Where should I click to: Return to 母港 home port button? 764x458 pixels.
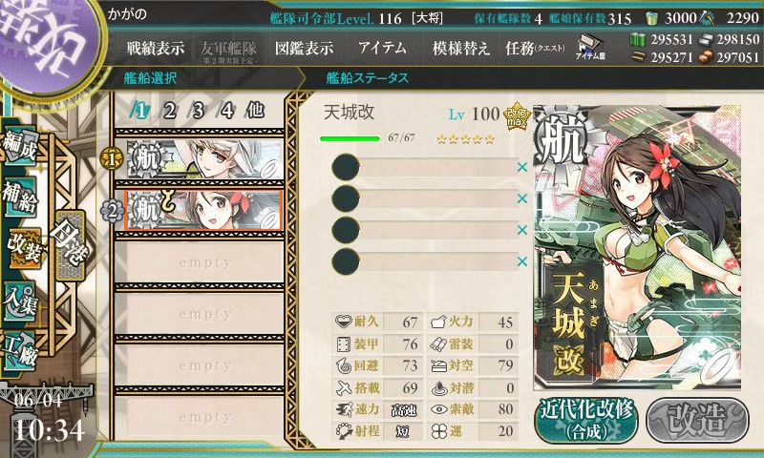(71, 246)
